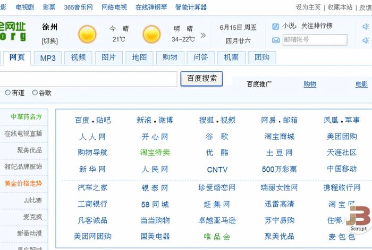Open 新番动漫 in the sidebar
This screenshot has width=372, height=250.
[29, 234]
